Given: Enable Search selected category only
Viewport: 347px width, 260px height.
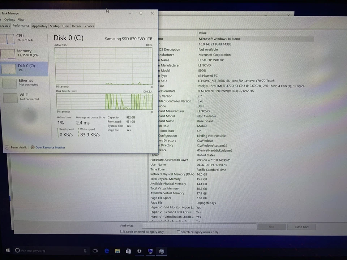Looking at the screenshot, I should coord(122,231).
